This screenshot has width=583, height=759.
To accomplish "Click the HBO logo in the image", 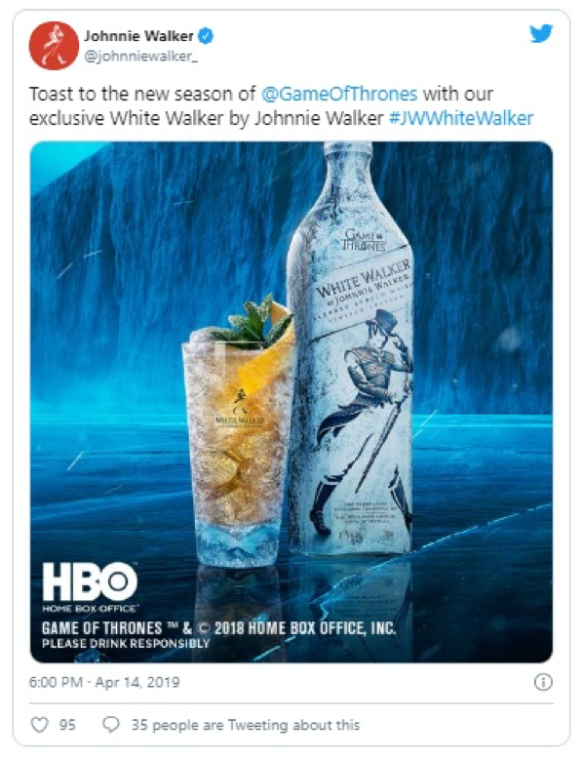I will point(90,586).
